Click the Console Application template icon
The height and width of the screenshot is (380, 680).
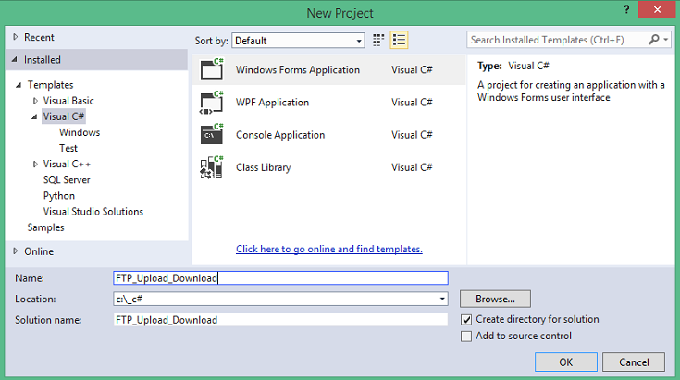pos(212,134)
